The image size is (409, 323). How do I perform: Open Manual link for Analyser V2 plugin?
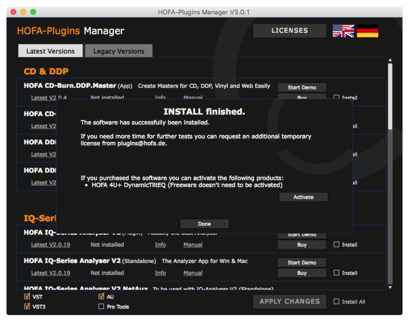pos(193,245)
